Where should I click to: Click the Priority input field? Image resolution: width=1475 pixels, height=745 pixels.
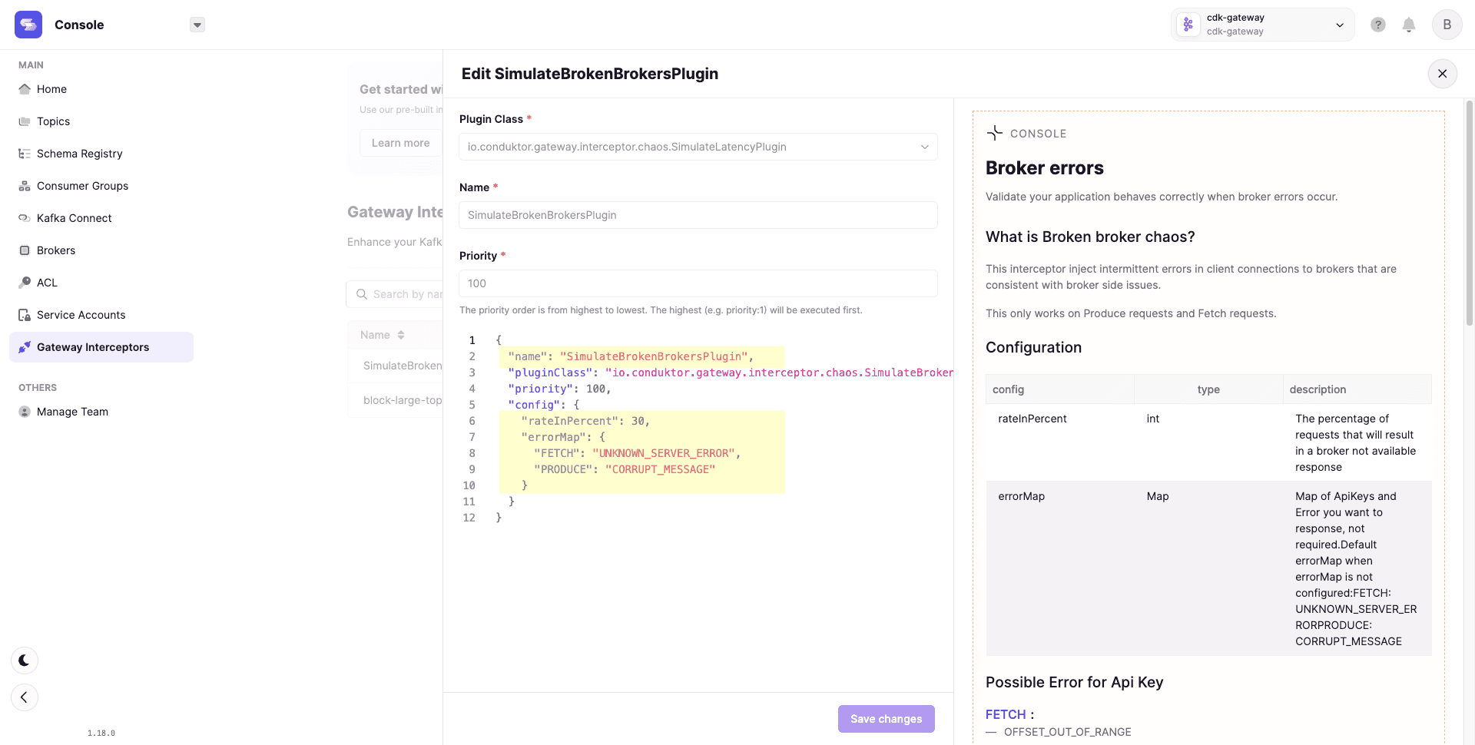pos(698,283)
